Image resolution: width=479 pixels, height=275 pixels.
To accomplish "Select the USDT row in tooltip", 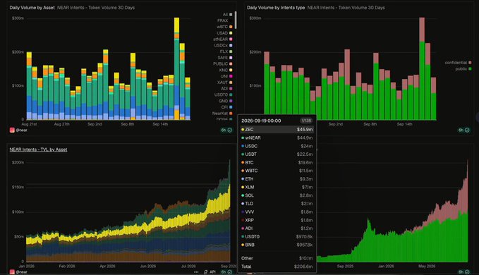I will (x=277, y=154).
